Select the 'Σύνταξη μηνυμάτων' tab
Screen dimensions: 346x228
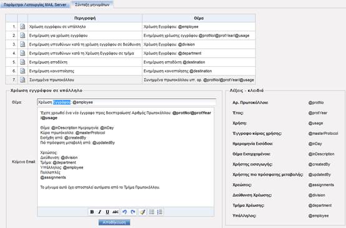pos(92,4)
